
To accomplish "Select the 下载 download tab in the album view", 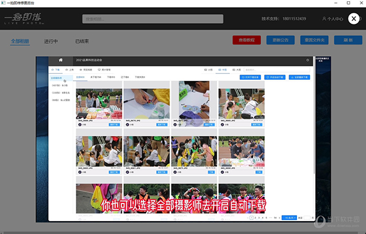I will [x=56, y=69].
